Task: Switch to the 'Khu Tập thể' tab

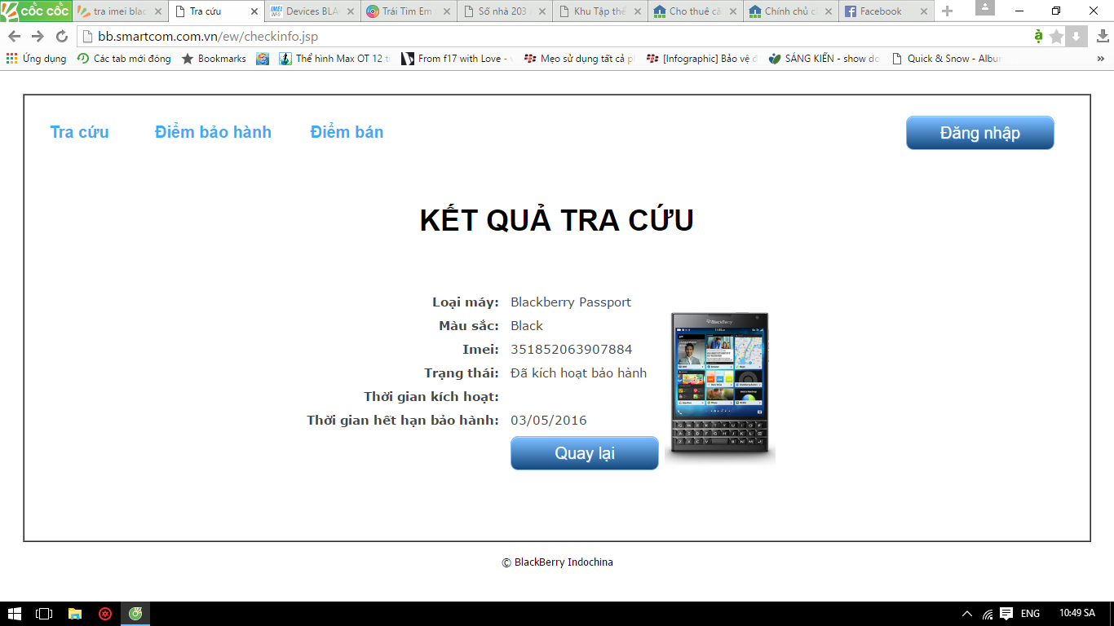Action: [x=599, y=11]
